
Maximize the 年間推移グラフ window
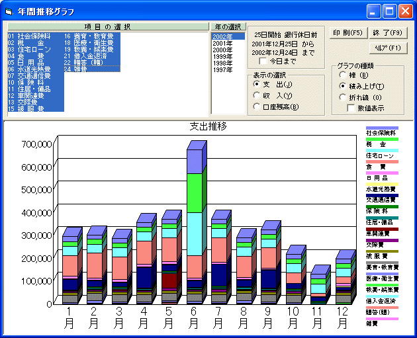pos(391,11)
